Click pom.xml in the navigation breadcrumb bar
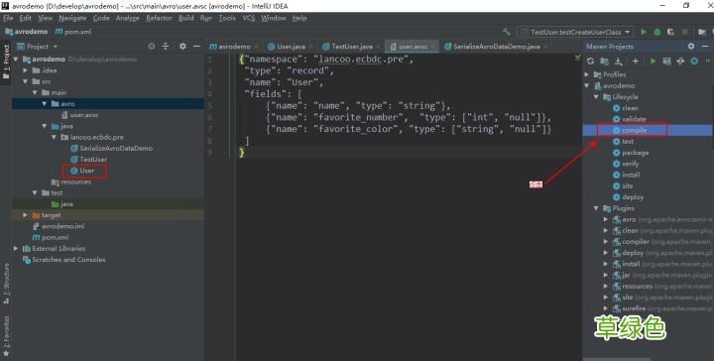Screen dimensions: 714x361 (73, 32)
